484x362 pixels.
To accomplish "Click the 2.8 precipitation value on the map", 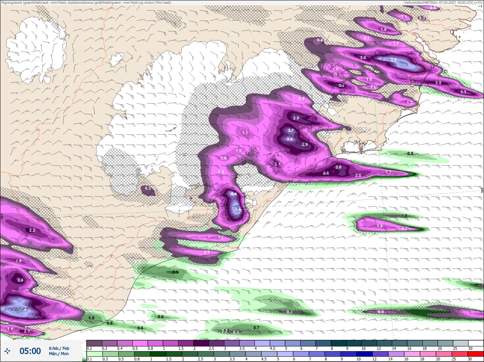I will coord(20,280).
